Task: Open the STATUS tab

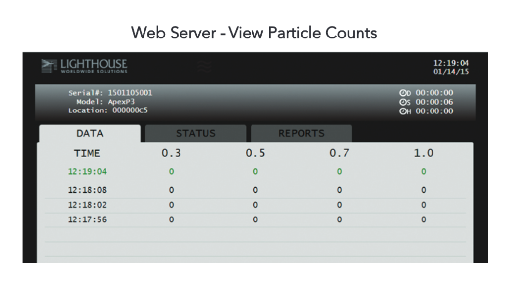Action: [195, 134]
